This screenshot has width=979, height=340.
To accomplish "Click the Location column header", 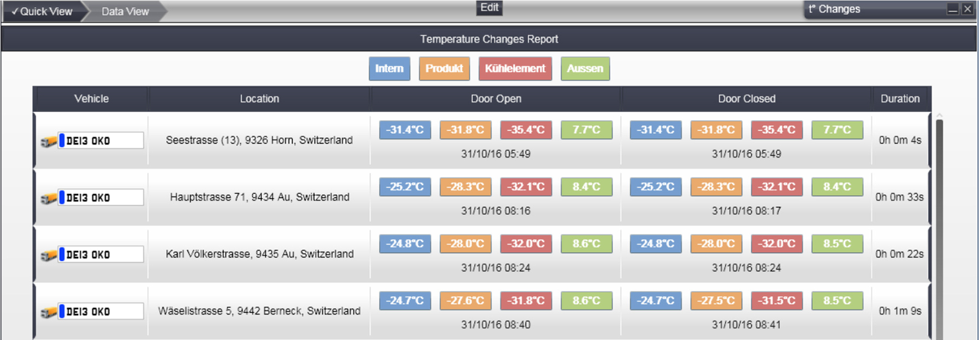I will [259, 99].
